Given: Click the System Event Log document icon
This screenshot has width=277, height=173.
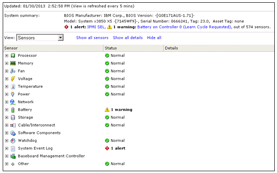Looking at the screenshot, I should coord(13,149).
